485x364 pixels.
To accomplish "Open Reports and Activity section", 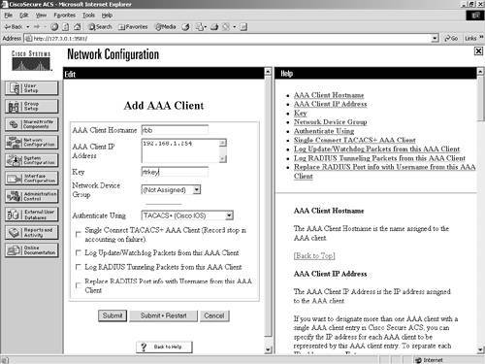I will [32, 232].
